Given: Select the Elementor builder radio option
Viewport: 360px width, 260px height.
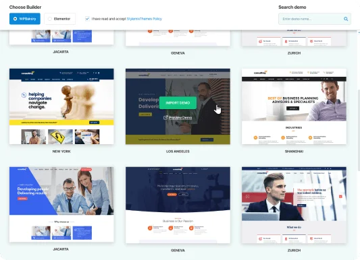Looking at the screenshot, I should (x=59, y=19).
